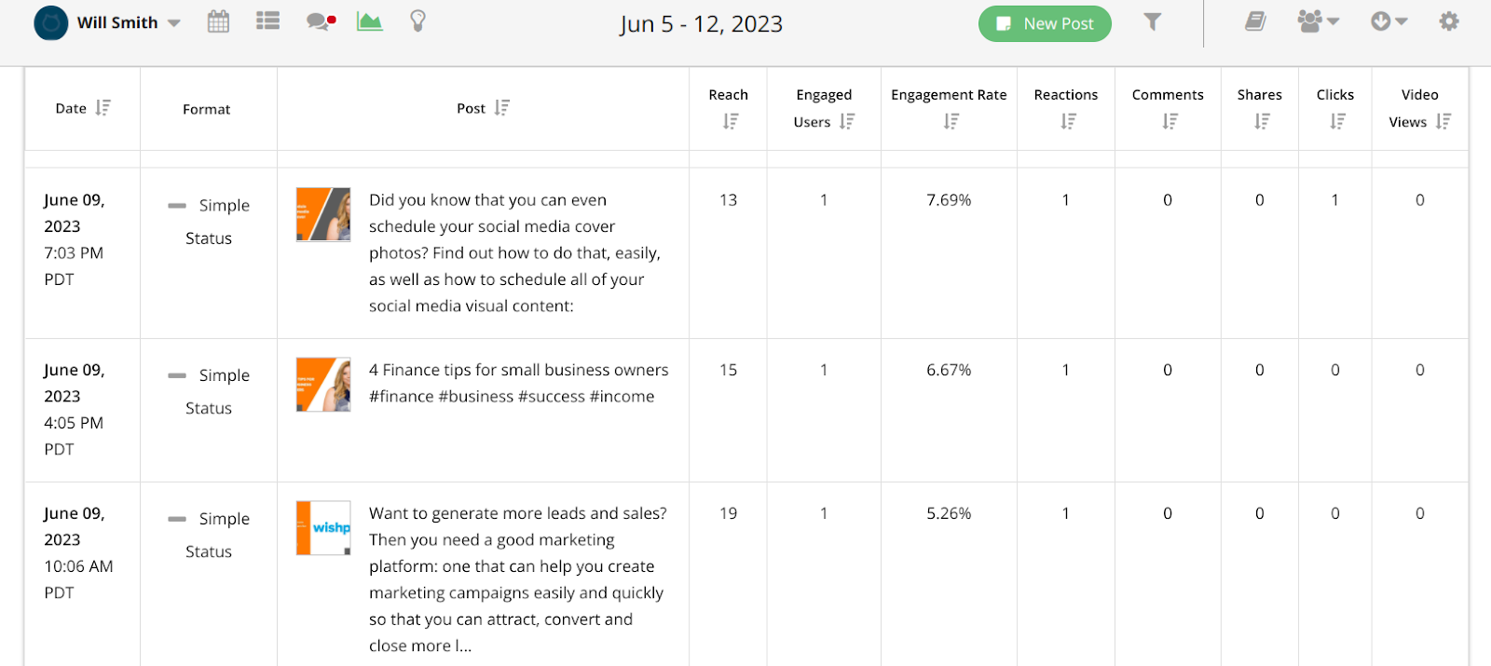Click the filter funnel icon
Image resolution: width=1491 pixels, height=666 pixels.
(1153, 22)
